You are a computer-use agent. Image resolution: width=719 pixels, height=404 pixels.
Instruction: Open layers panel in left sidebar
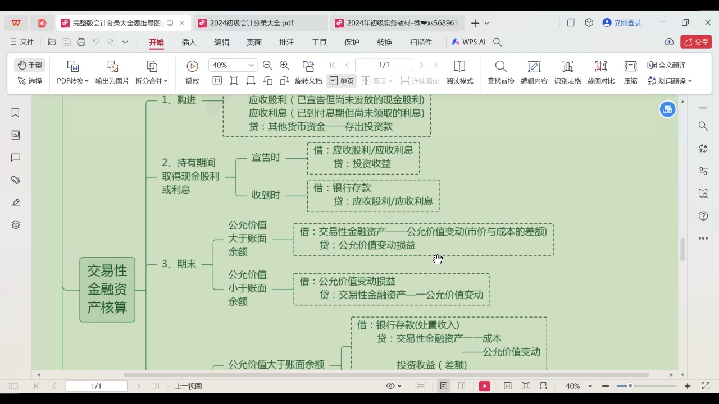(x=16, y=225)
